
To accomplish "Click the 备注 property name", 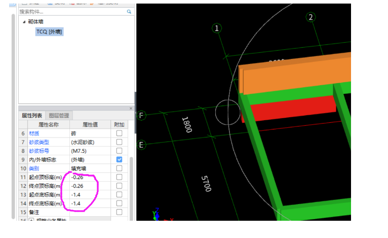I will [x=34, y=212].
